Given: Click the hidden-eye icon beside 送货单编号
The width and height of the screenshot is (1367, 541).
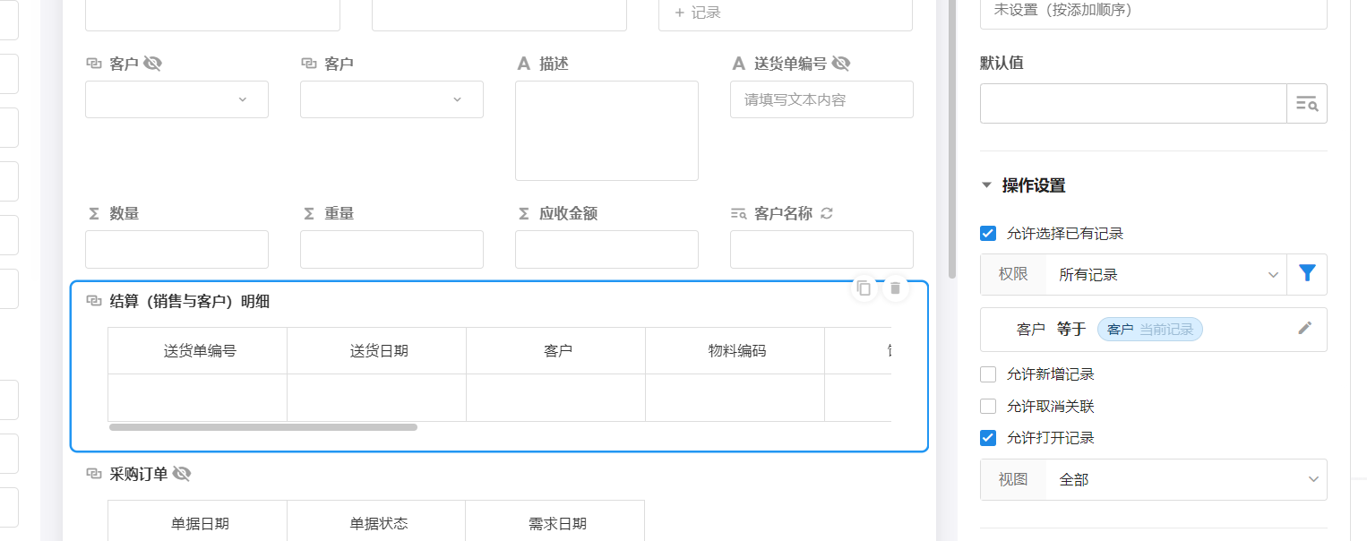Looking at the screenshot, I should 840,64.
